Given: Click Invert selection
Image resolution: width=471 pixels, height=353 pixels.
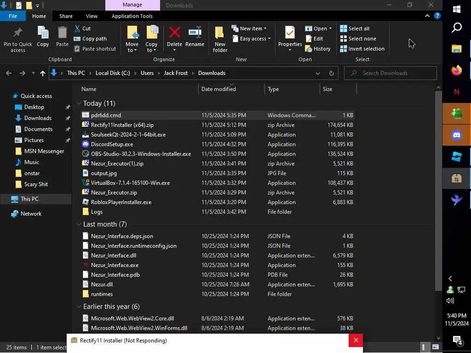Looking at the screenshot, I should [x=362, y=49].
